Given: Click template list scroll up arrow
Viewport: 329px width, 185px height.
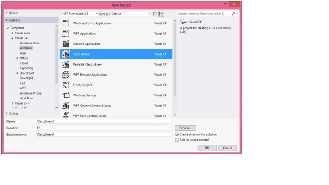Looking at the screenshot, I should pyautogui.click(x=175, y=21).
